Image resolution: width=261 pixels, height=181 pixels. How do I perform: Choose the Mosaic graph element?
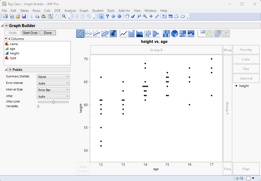(x=191, y=34)
